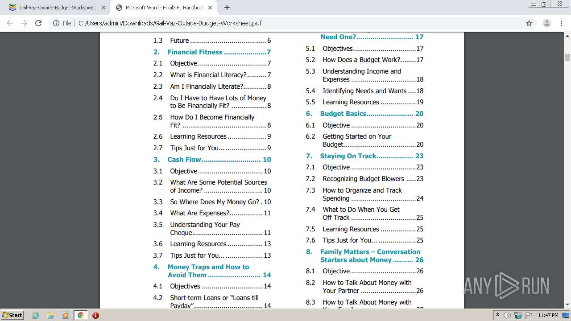Viewport: 571px width, 321px height.
Task: Select the 8.1 Objective entry
Action: pos(364,271)
